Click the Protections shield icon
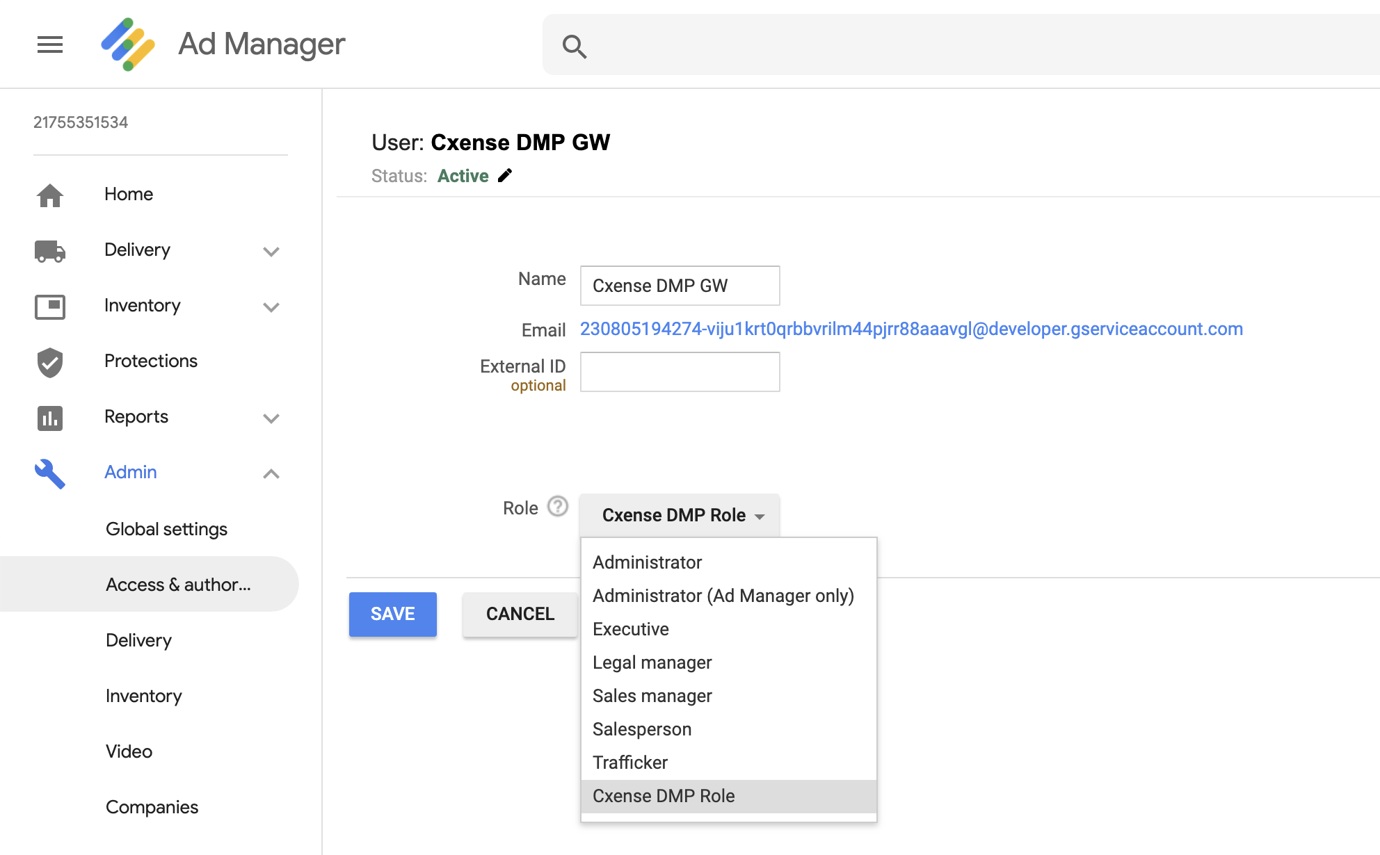 (50, 362)
